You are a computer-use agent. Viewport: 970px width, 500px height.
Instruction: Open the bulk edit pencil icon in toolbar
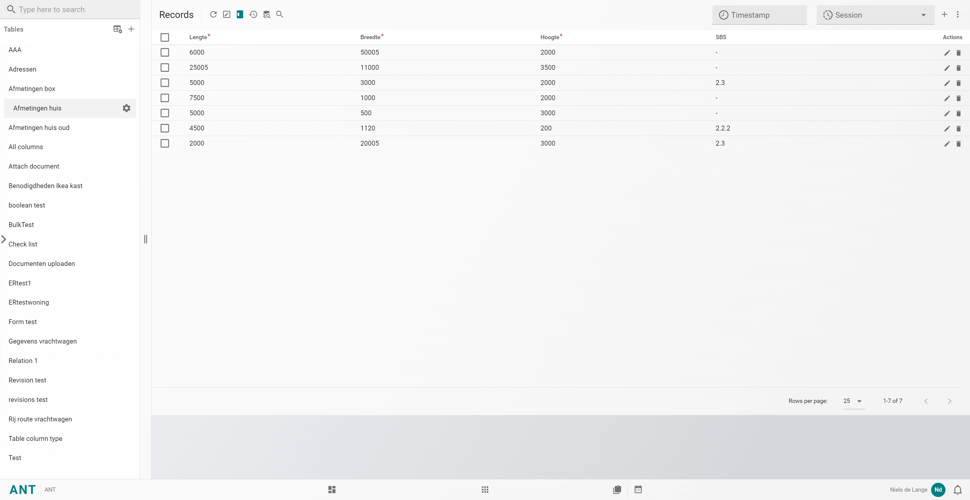point(226,14)
